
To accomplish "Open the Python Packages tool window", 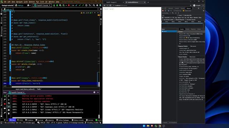I will point(63,120).
